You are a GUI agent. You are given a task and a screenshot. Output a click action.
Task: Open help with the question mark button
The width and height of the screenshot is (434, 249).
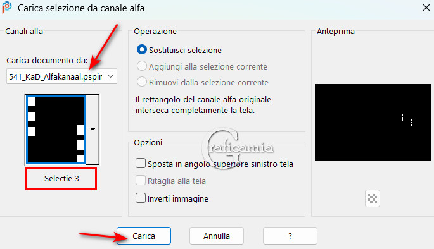point(290,236)
